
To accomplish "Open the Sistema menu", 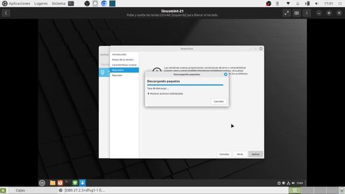I will [58, 4].
